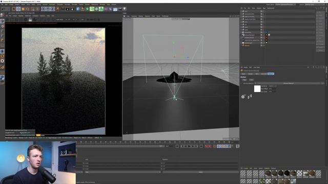Open the Light object icon
Image resolution: width=328 pixels, height=184 pixels.
pos(125,9)
